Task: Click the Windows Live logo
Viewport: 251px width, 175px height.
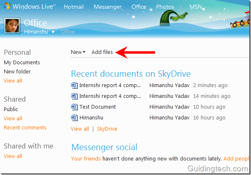Action: click(30, 7)
